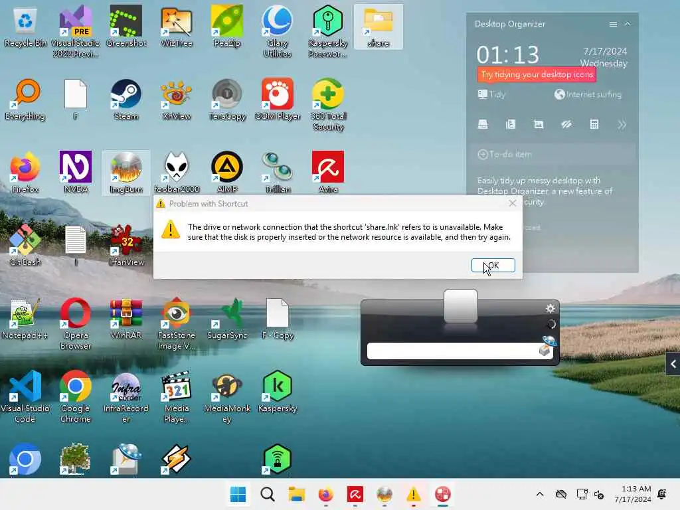Switch to Avira on the taskbar
The image size is (680, 510).
point(355,494)
